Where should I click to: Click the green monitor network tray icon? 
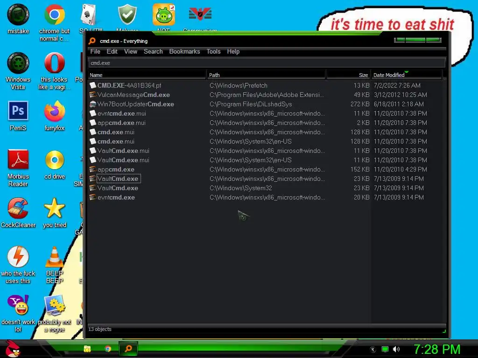pos(385,349)
